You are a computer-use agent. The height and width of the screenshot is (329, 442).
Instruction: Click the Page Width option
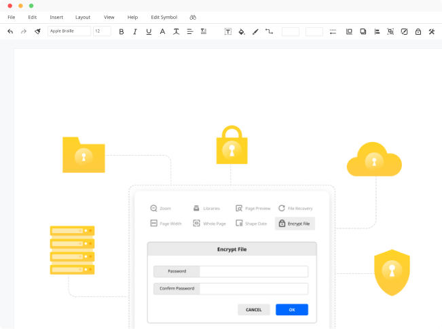tap(166, 224)
